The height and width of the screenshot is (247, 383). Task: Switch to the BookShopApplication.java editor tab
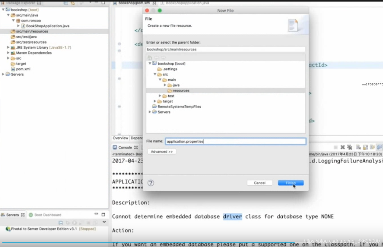(x=184, y=3)
